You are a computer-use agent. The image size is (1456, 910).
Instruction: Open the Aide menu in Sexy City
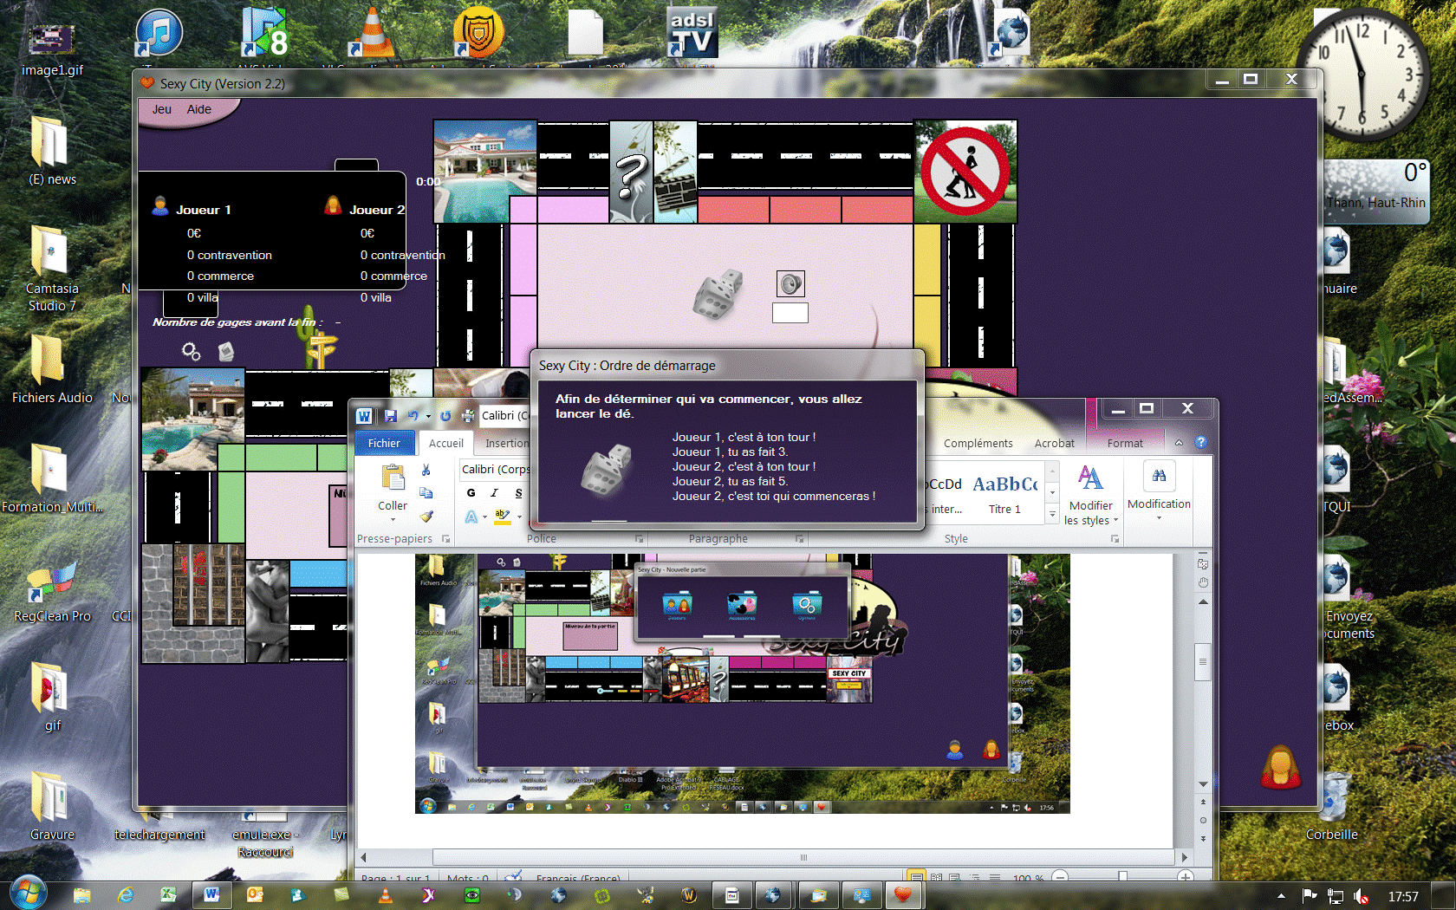point(198,109)
